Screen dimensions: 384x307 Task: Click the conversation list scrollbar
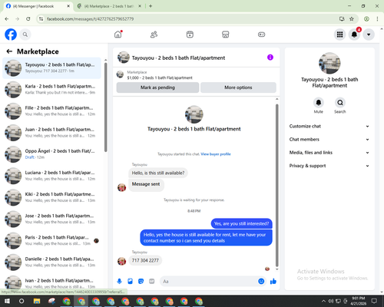click(x=106, y=107)
